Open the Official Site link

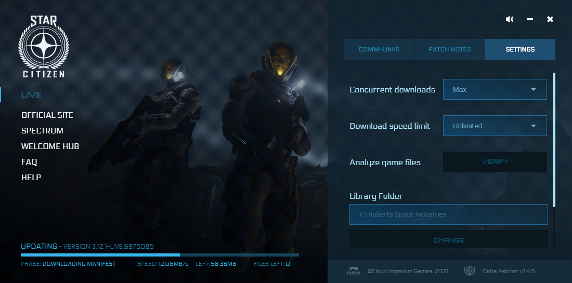point(47,115)
